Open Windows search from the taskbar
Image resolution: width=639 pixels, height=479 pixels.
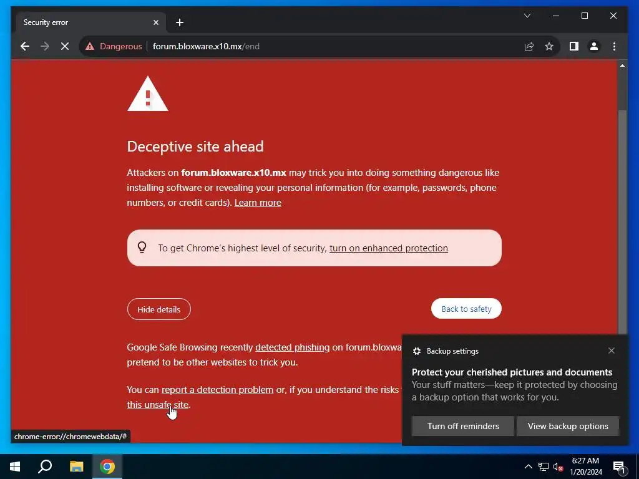pos(45,467)
